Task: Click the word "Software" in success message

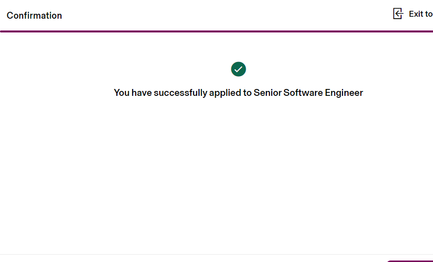Action: [x=303, y=92]
